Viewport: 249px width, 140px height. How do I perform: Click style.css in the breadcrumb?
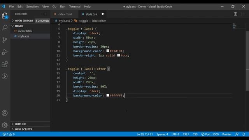(64, 21)
